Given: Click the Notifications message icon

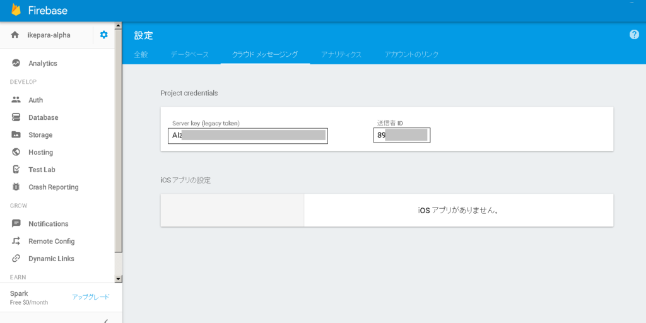Looking at the screenshot, I should (x=16, y=224).
